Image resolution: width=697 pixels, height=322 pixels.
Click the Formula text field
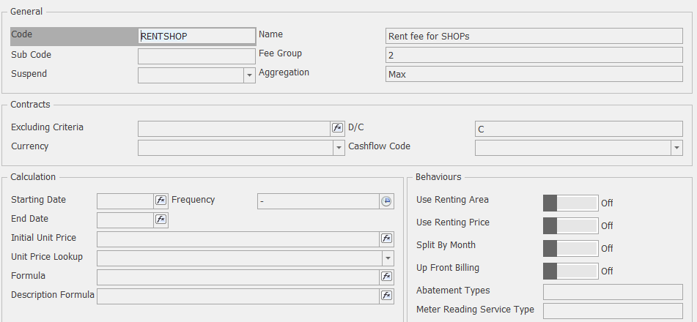point(238,277)
